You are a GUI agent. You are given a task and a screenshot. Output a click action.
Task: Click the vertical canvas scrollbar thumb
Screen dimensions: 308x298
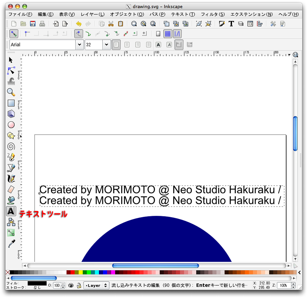tap(295, 134)
